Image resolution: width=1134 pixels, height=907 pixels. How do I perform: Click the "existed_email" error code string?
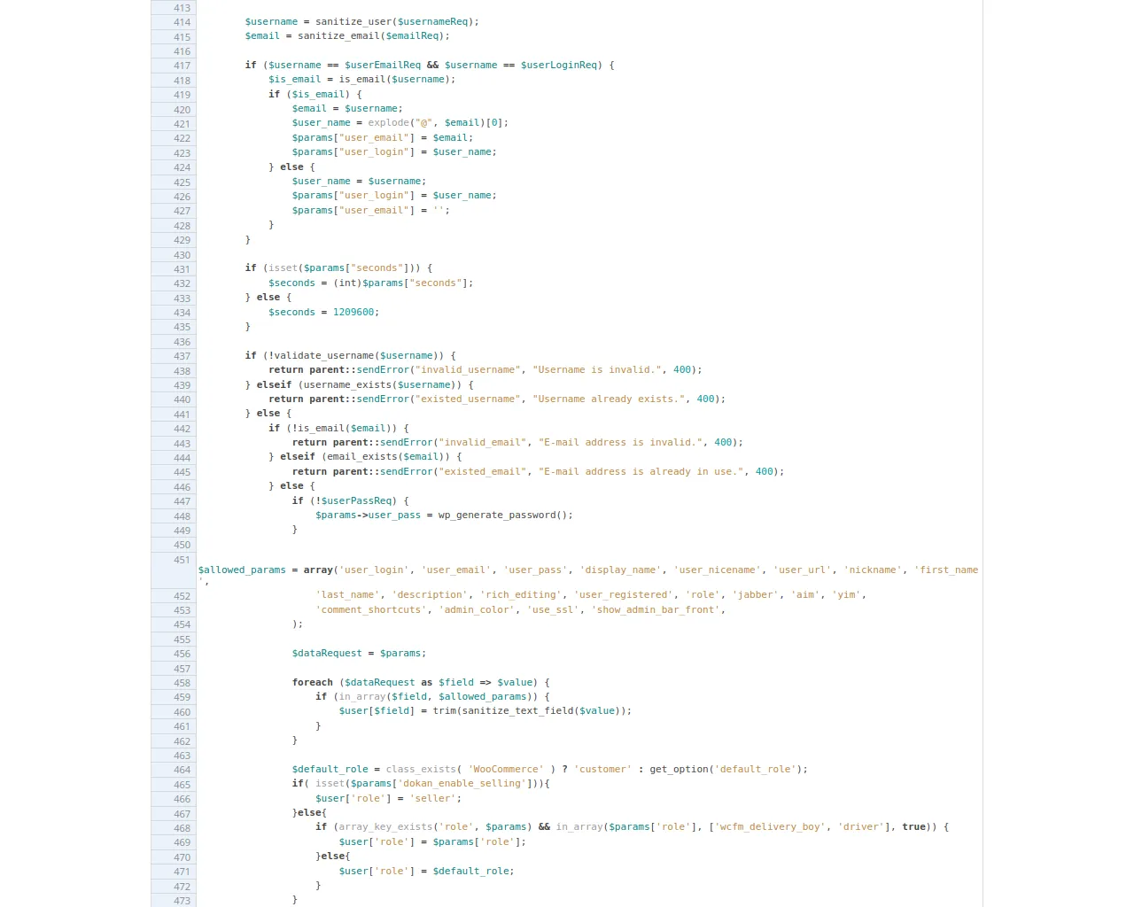[483, 471]
